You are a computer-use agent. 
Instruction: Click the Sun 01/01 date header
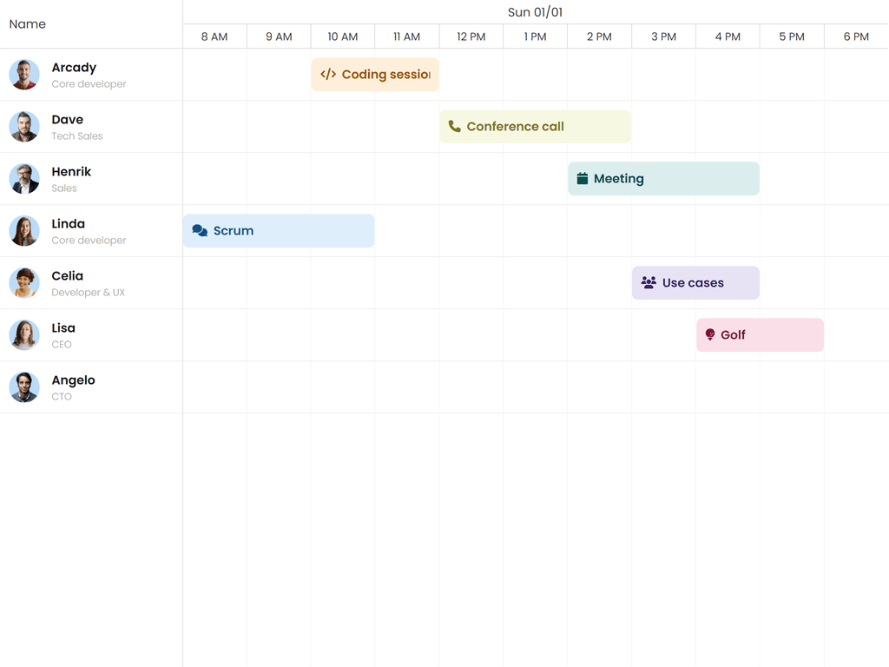pos(535,12)
